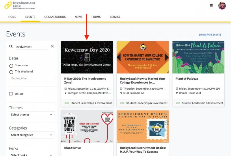Image resolution: width=231 pixels, height=156 pixels.
Task: Click Student Leadership & Involvement on K-Day card
Action: (91, 103)
